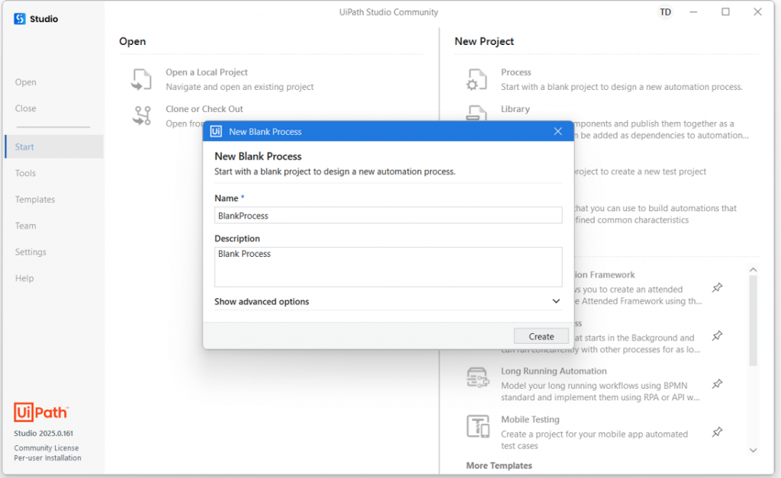Open the Tools sidebar tab

tap(25, 173)
